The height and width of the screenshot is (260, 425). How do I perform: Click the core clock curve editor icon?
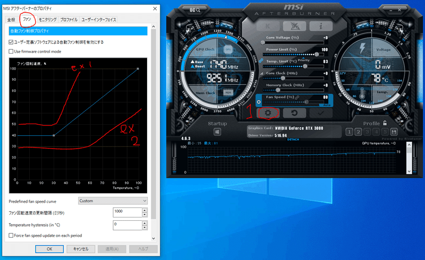click(261, 73)
